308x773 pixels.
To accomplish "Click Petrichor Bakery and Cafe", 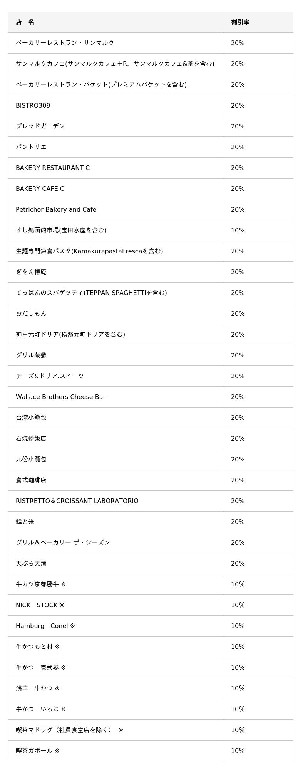I will pos(56,209).
